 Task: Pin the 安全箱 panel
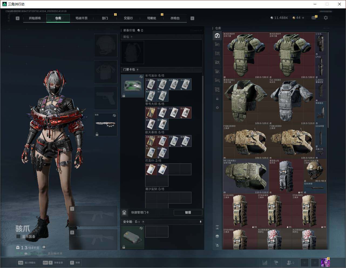point(200,222)
